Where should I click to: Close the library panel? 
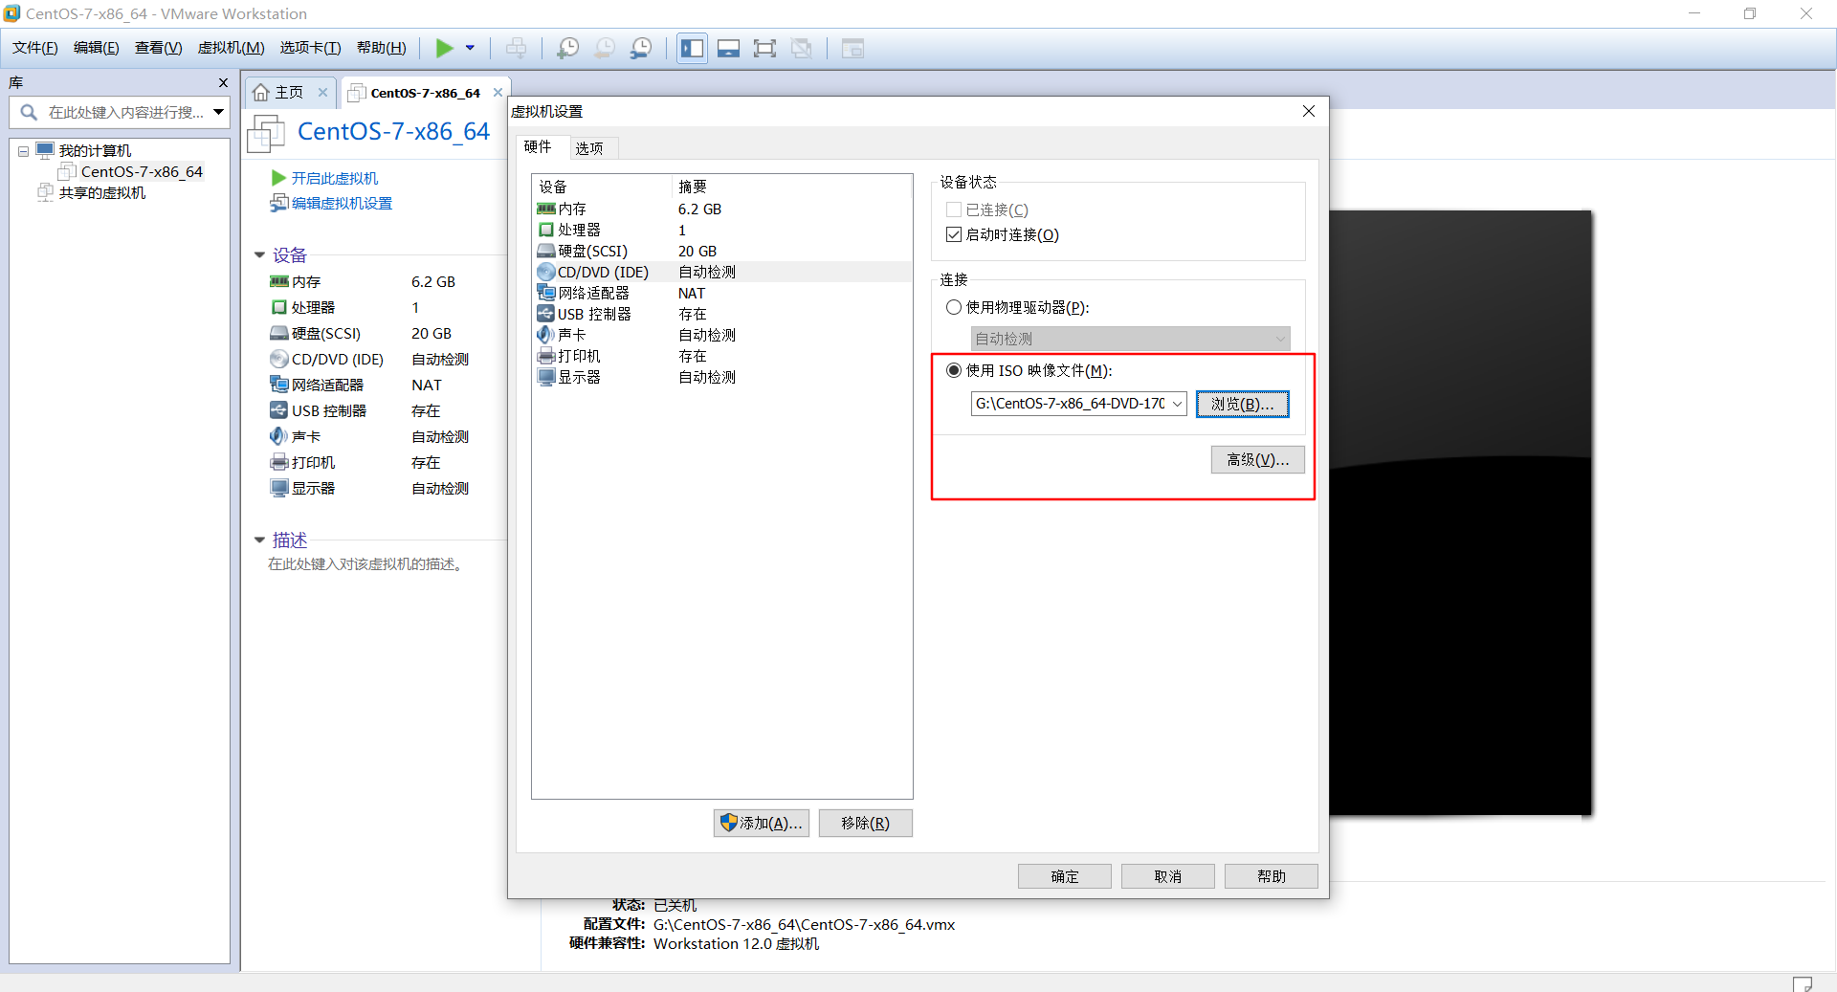click(x=223, y=83)
